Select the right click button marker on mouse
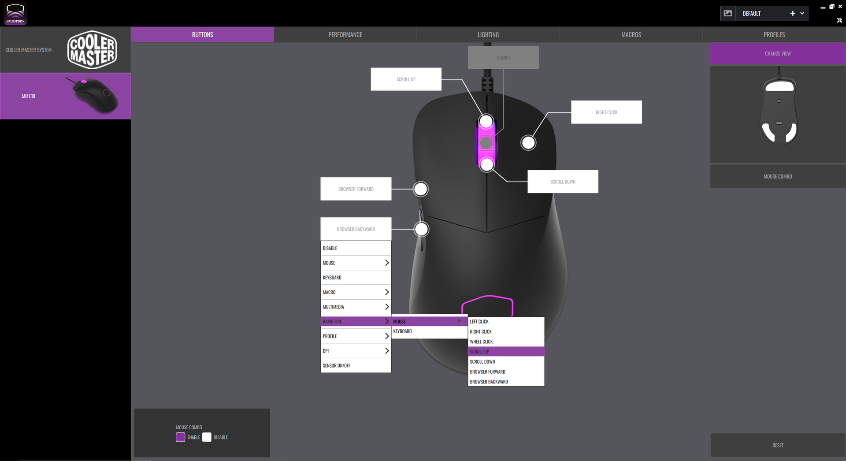Viewport: 846px width, 461px height. click(x=528, y=143)
